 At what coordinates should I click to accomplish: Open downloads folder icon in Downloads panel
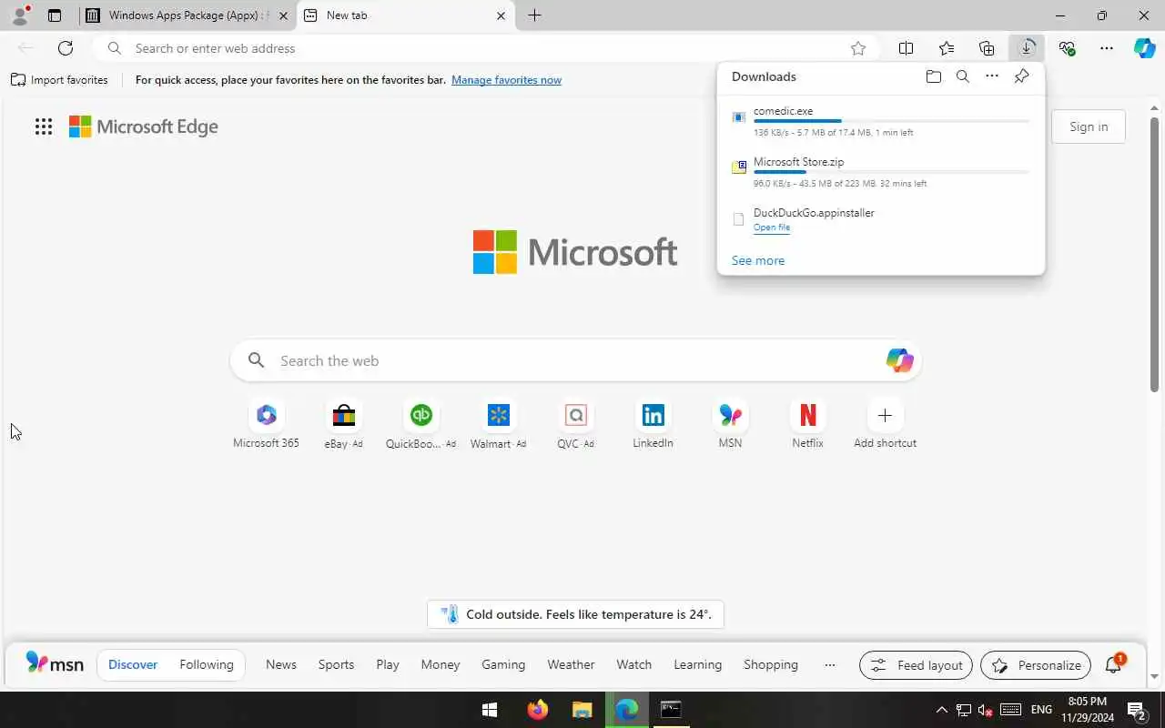[x=933, y=76]
